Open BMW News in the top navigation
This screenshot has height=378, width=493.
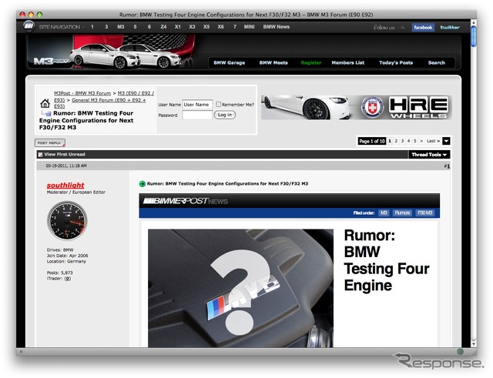click(277, 27)
